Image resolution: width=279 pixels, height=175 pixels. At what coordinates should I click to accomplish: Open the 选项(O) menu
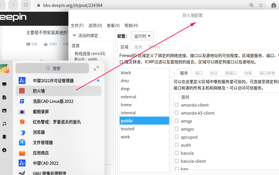pos(95,25)
